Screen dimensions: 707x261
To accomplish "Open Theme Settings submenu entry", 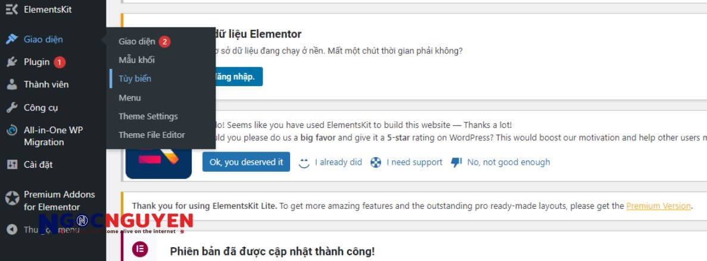I will [148, 117].
